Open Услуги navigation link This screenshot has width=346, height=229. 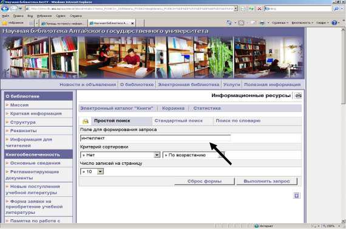[231, 85]
